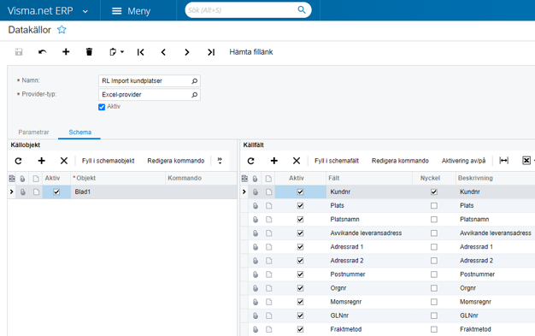
Task: Select Adressrad 2 field cell
Action: pyautogui.click(x=369, y=261)
